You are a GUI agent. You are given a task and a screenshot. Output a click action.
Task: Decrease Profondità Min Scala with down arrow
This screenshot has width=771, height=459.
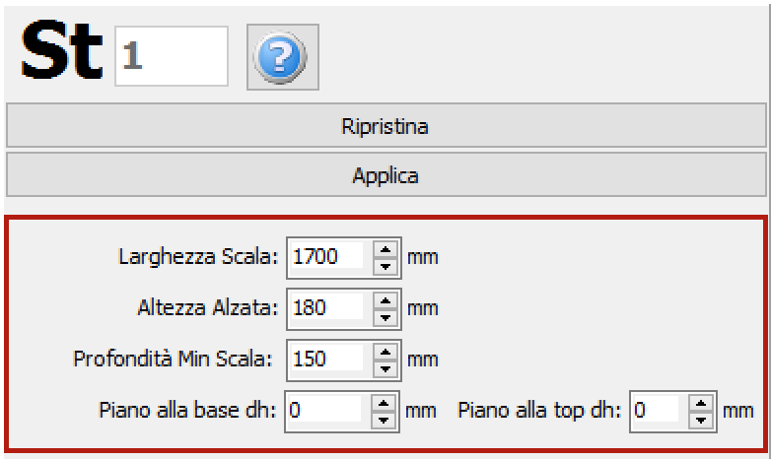coord(385,365)
